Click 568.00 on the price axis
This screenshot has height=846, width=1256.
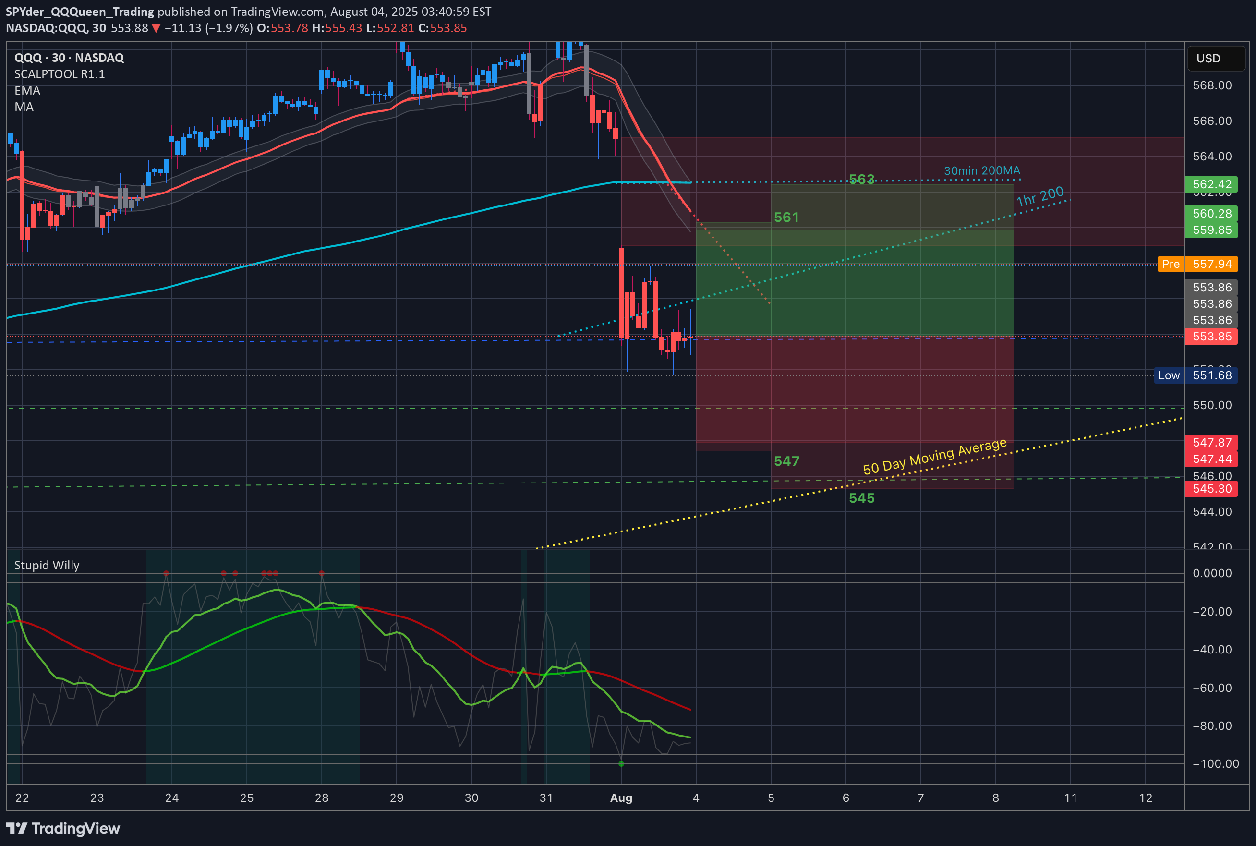1212,85
